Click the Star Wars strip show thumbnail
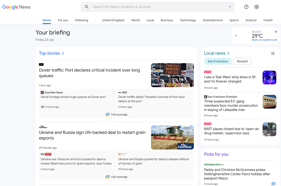 click(269, 78)
